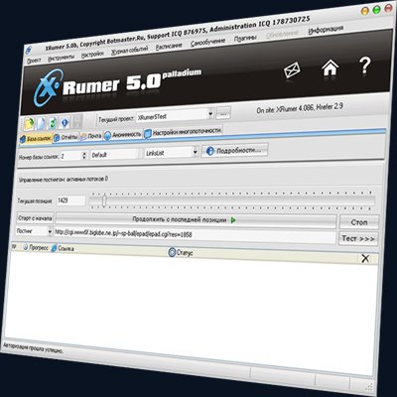Switch to the Анонимность tab
This screenshot has width=397, height=397.
click(x=123, y=135)
